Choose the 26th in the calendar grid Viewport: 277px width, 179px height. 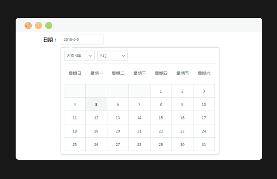(x=96, y=145)
